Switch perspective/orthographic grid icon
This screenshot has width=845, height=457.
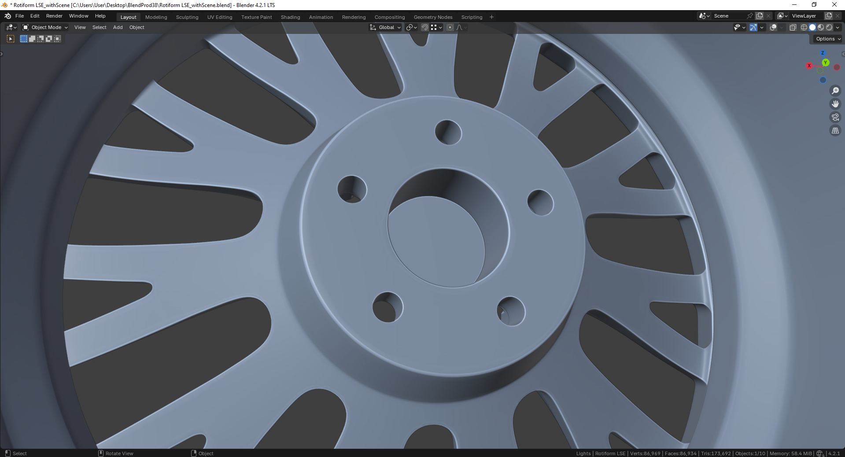(x=835, y=131)
